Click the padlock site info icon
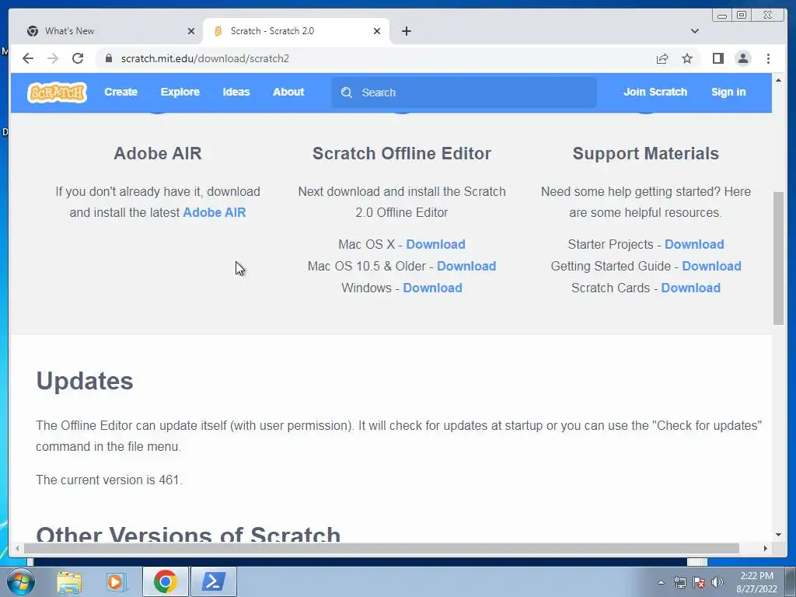 click(x=108, y=58)
